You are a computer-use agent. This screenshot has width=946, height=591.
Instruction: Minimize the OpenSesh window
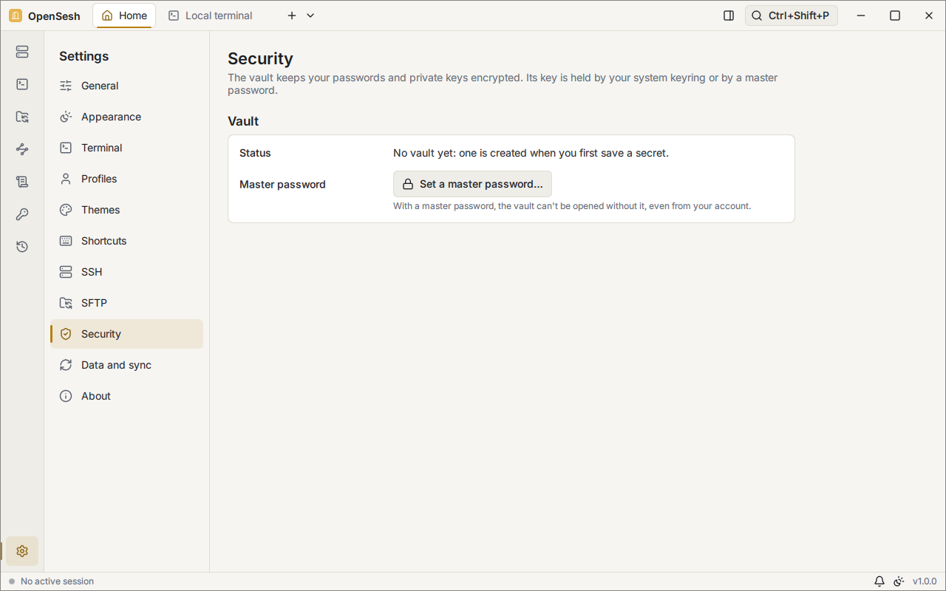pos(861,16)
